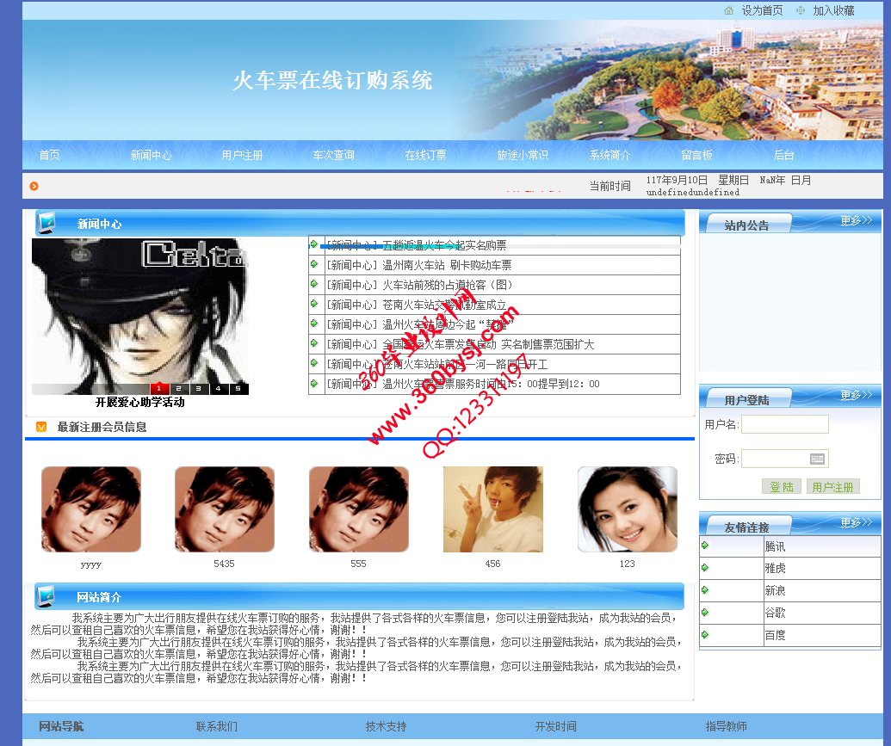Screen dimensions: 891x746
Task: Click the orange icon beside 最新注册会员信息
Action: pyautogui.click(x=41, y=427)
